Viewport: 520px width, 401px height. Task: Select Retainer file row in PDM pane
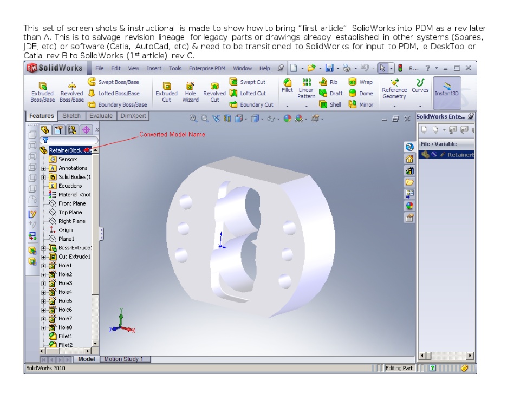[x=446, y=154]
